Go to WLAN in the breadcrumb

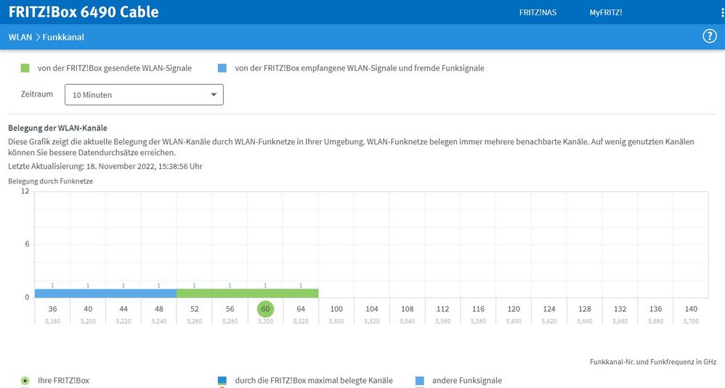pos(20,38)
